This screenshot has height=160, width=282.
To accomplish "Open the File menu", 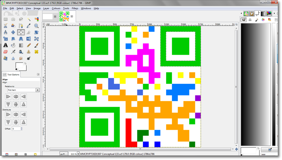I will click(x=5, y=8).
